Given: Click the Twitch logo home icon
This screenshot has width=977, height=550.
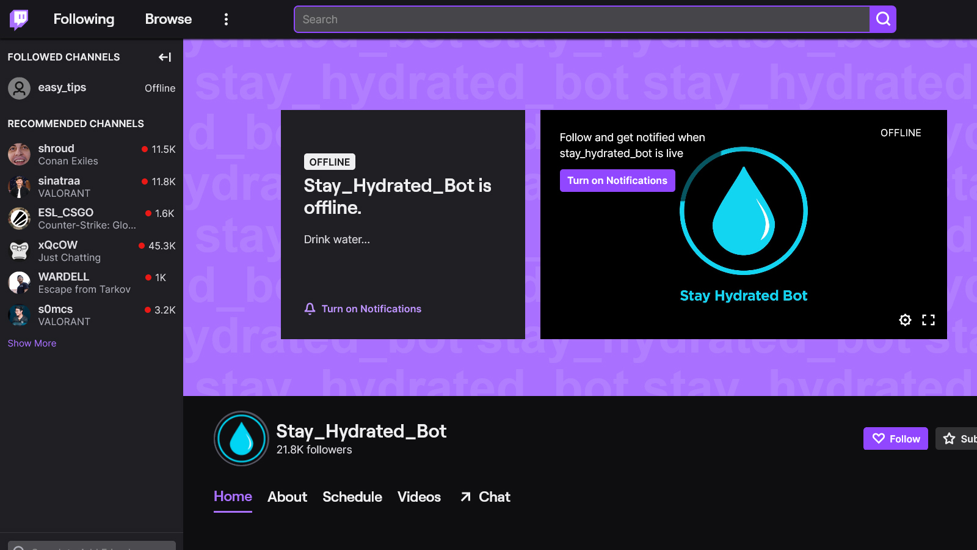Looking at the screenshot, I should pyautogui.click(x=19, y=20).
